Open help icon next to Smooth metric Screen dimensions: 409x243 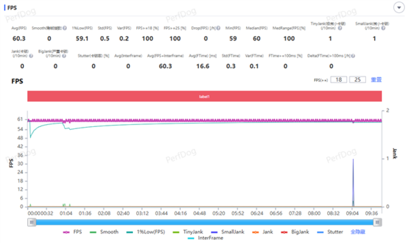[65, 28]
